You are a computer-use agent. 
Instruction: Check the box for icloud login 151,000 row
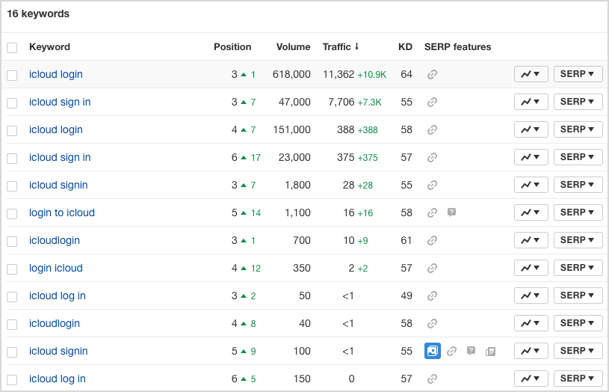coord(12,130)
